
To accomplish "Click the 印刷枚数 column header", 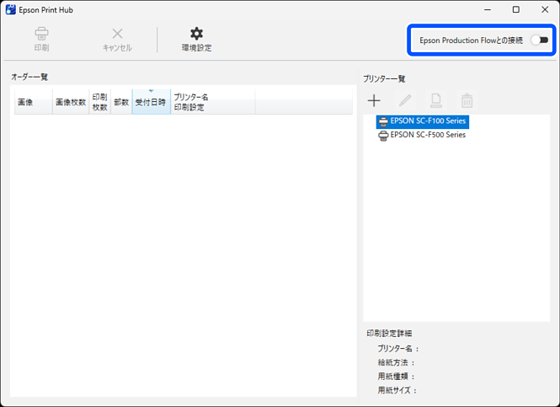I will [x=99, y=102].
